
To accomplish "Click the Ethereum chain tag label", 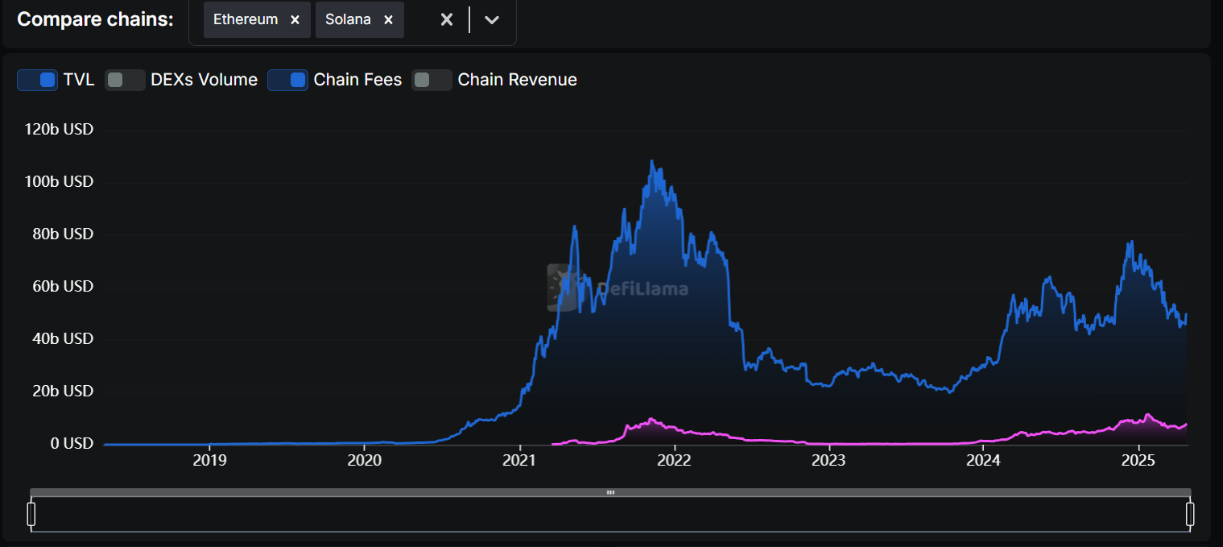I will pos(246,20).
